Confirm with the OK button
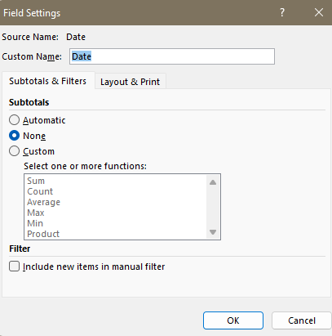 point(233,320)
